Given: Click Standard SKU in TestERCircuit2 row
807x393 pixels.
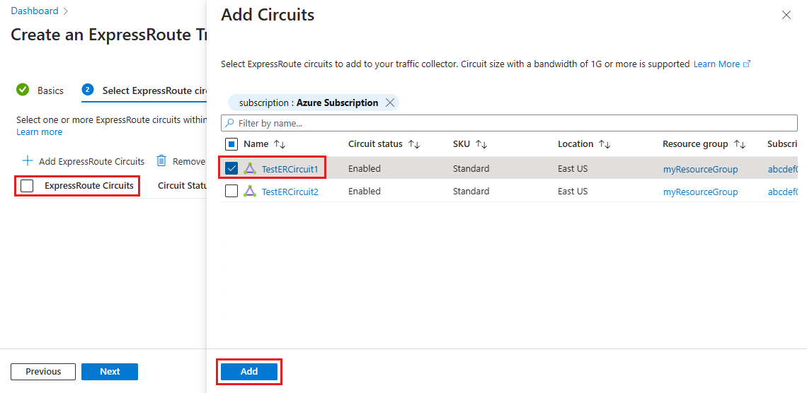Looking at the screenshot, I should click(x=471, y=191).
